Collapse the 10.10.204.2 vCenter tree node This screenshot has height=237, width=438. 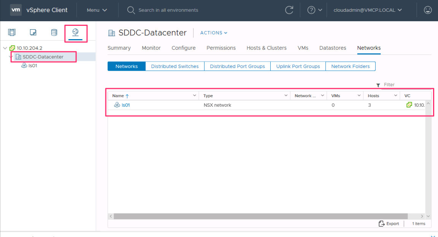point(5,48)
